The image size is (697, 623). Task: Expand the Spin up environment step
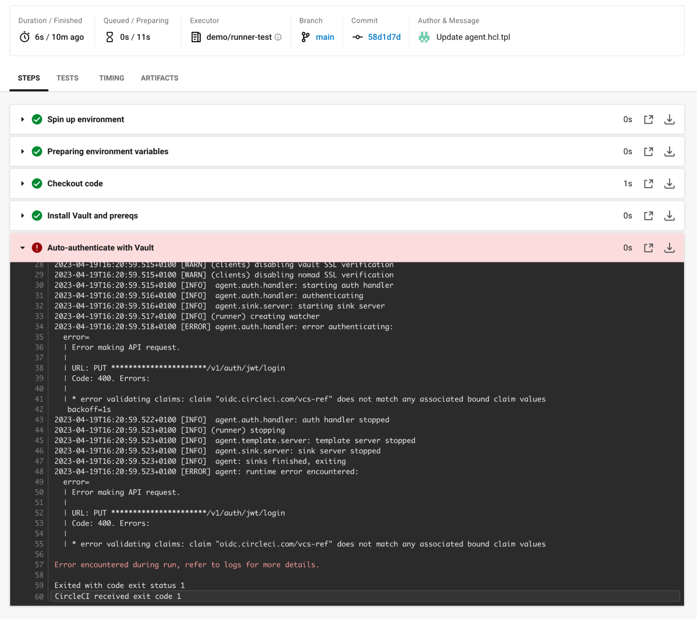[x=23, y=120]
